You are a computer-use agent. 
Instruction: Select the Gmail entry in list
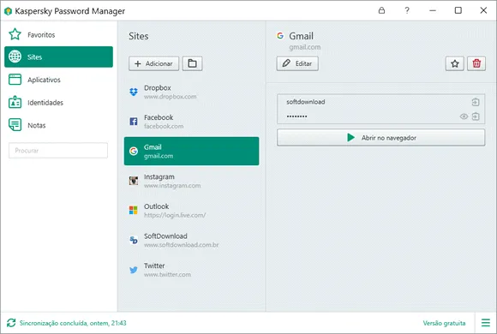191,151
